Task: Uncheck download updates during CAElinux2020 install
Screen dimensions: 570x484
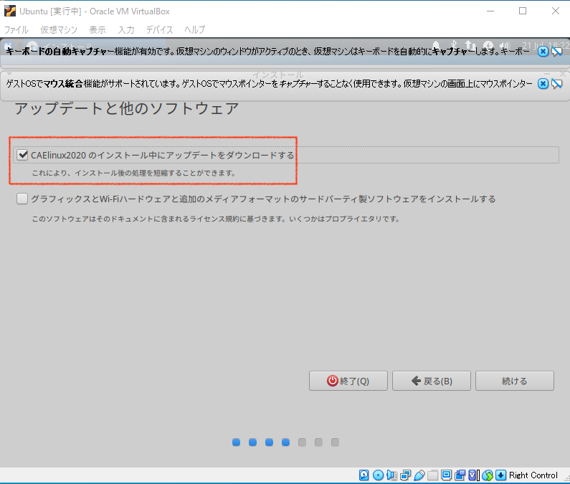Action: coord(22,156)
